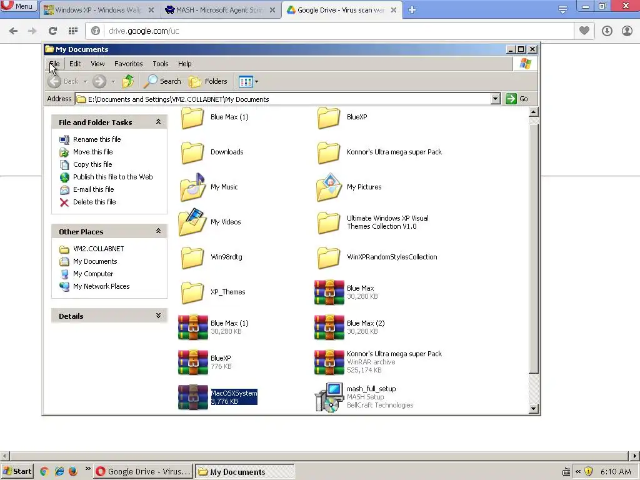Open the Address bar dropdown list
Screen dimensions: 640x480
[x=496, y=99]
